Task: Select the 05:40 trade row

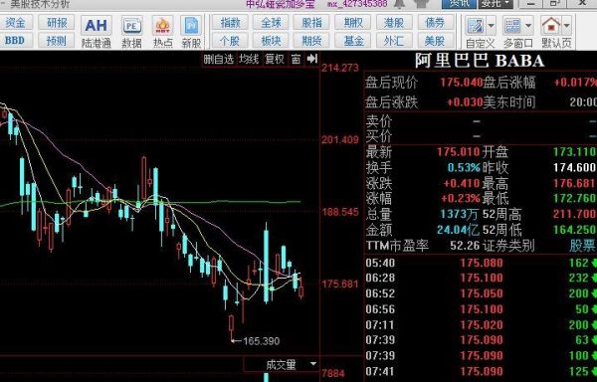Action: pyautogui.click(x=481, y=263)
